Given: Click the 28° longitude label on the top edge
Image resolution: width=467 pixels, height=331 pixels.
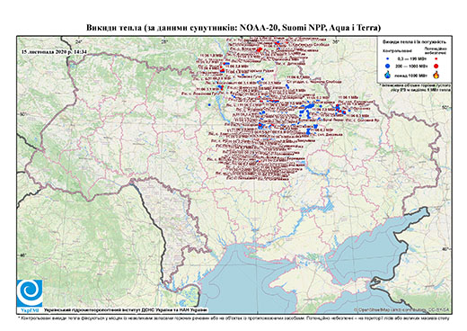Looking at the screenshot, I should 164,42.
